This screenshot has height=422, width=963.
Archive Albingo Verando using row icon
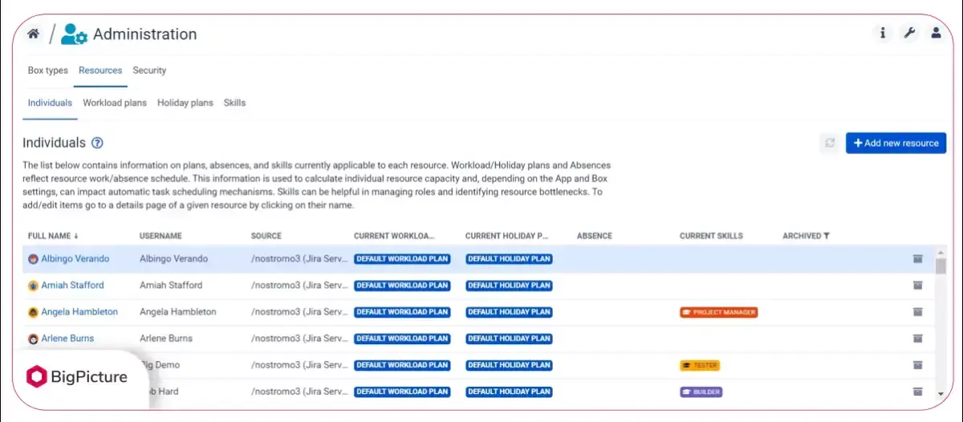click(x=917, y=258)
